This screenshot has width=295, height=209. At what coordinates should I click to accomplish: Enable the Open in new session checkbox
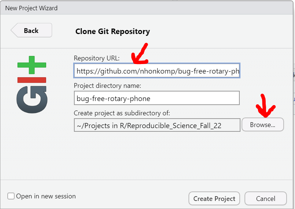(11, 196)
